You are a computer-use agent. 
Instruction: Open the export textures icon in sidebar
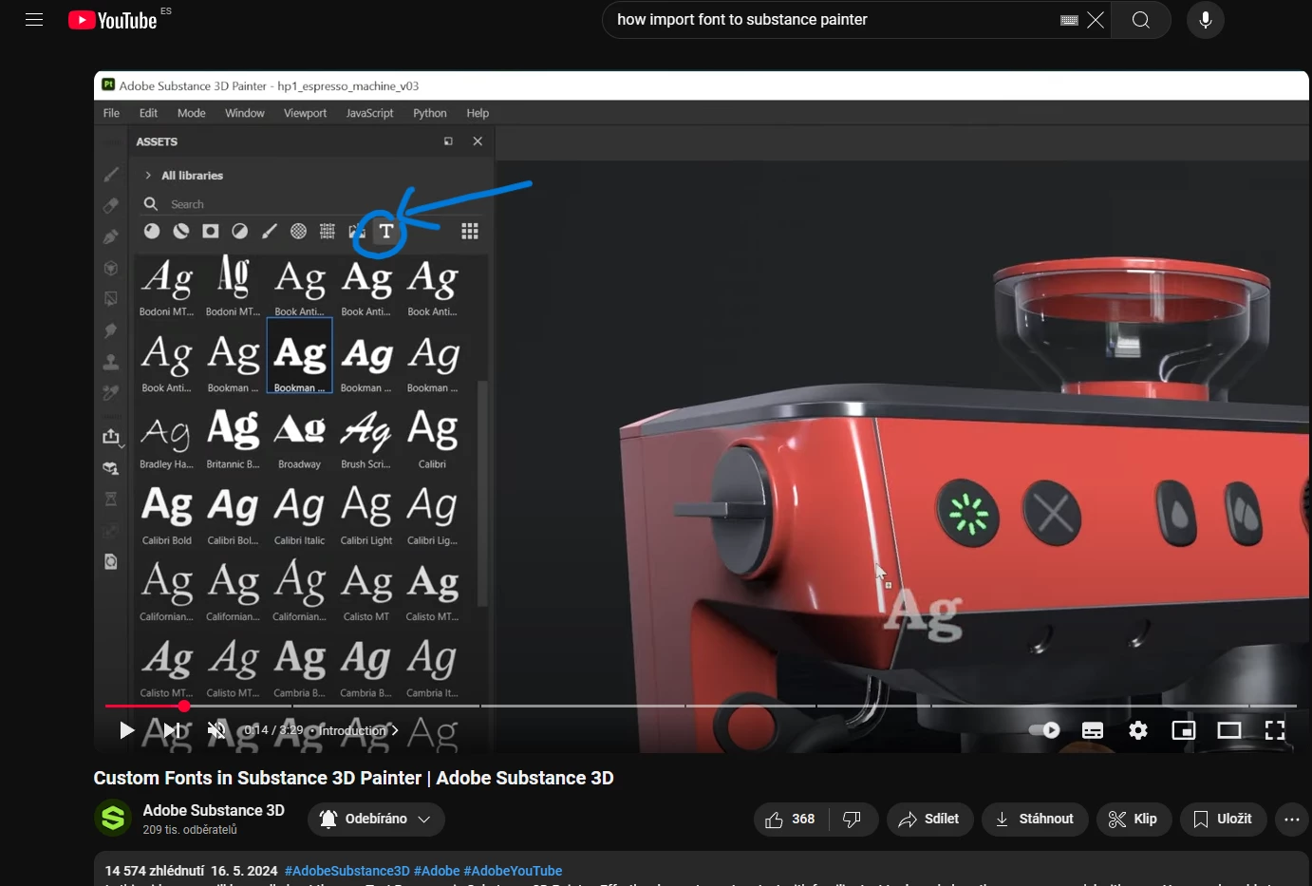pyautogui.click(x=111, y=437)
